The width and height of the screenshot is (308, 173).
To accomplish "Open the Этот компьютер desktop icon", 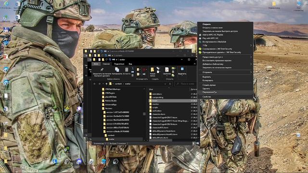I will (299, 6).
